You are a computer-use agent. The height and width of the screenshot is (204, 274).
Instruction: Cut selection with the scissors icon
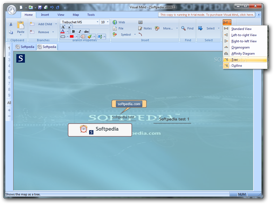(x=11, y=24)
